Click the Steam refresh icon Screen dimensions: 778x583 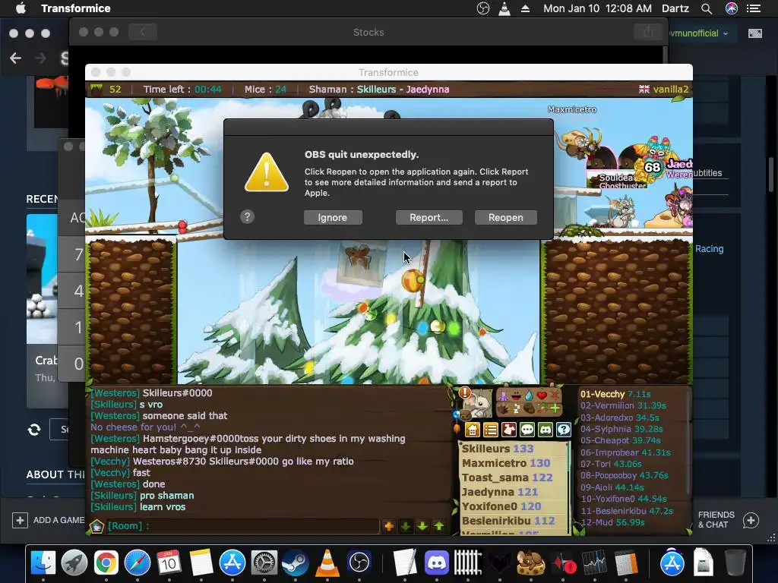[x=34, y=430]
